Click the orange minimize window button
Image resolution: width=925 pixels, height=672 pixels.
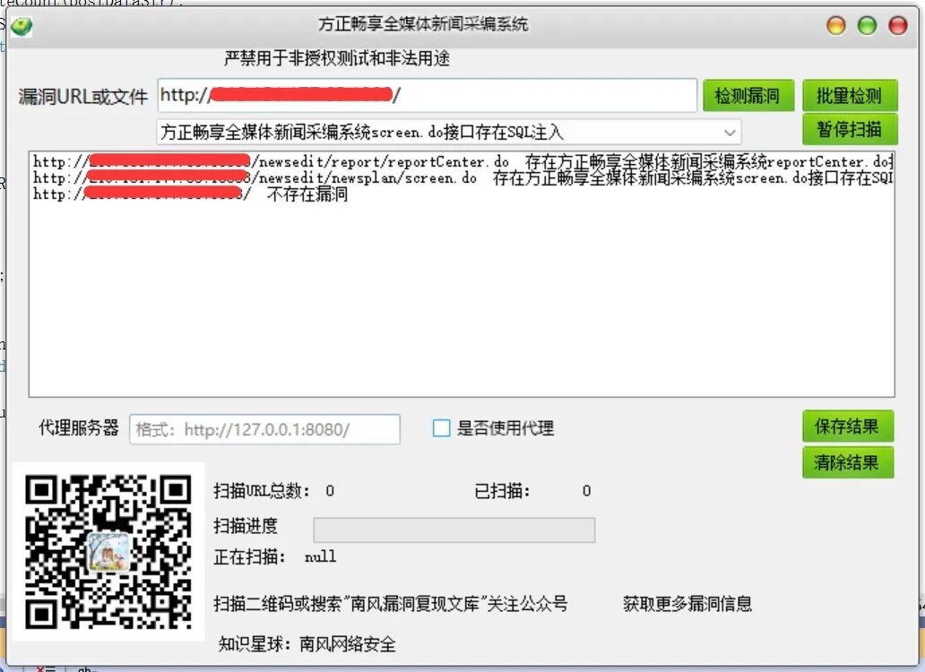[x=836, y=25]
